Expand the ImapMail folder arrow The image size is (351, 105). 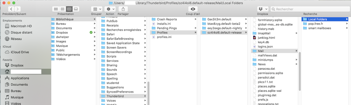point(296,33)
